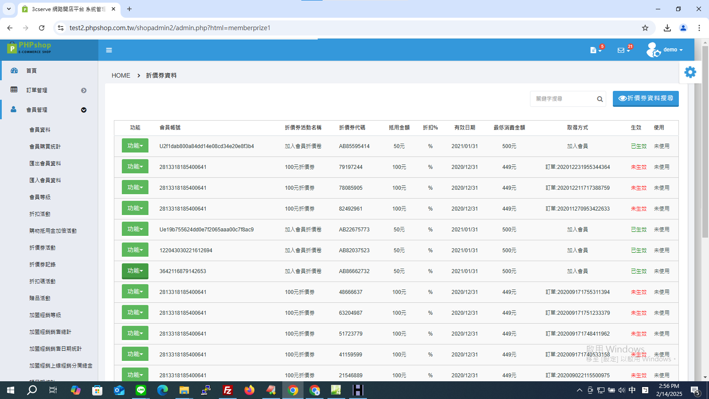Open the settings gear panel

click(x=690, y=72)
